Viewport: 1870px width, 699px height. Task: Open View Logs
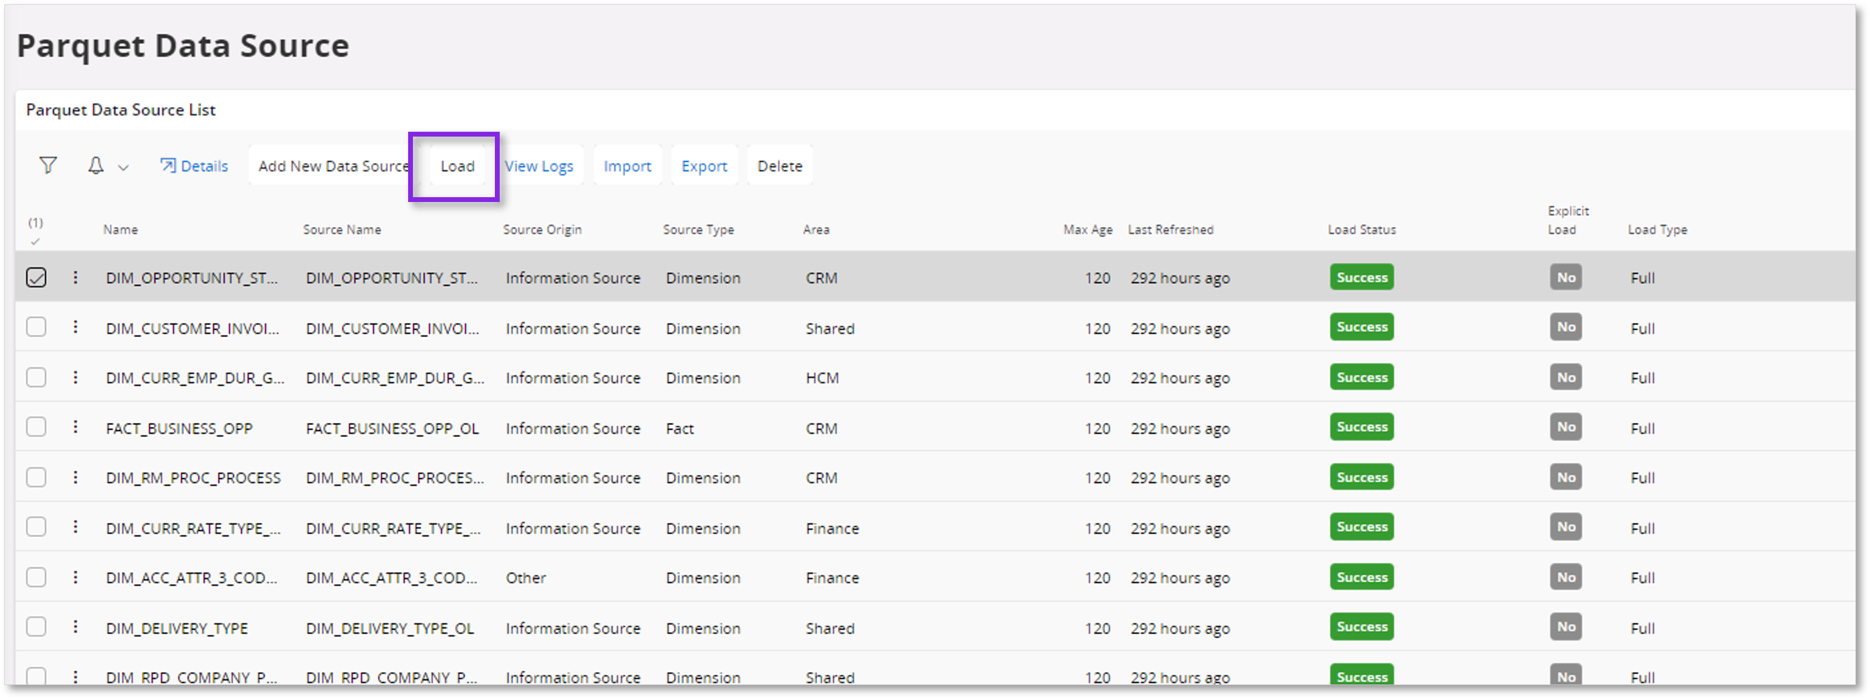tap(539, 166)
